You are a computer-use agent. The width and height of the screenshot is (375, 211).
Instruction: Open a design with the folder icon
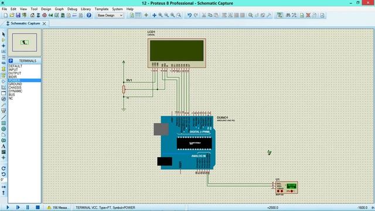point(12,15)
